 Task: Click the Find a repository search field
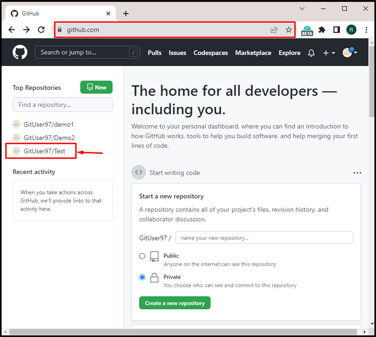62,104
